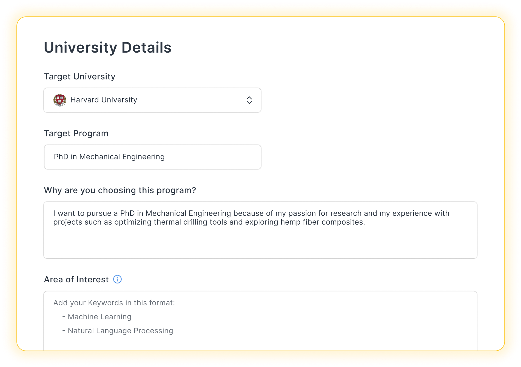Click the 'Machine Learning' placeholder line

99,317
